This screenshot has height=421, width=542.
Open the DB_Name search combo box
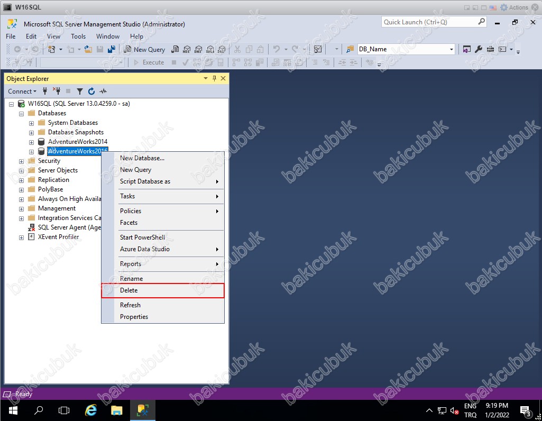406,49
